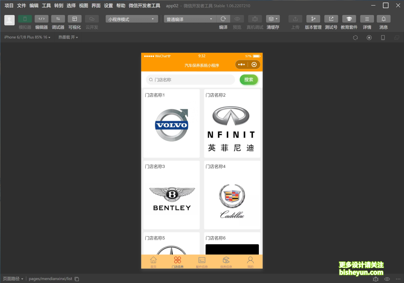Toggle the editor (编辑器) panel
The image size is (404, 283).
coord(42,19)
